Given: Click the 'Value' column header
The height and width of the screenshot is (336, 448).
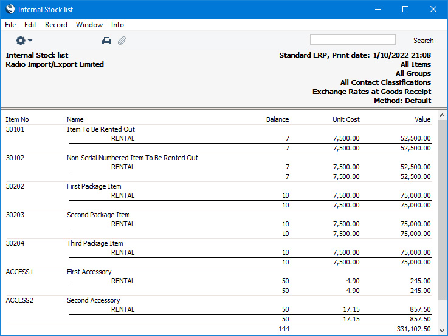Looking at the screenshot, I should [422, 119].
